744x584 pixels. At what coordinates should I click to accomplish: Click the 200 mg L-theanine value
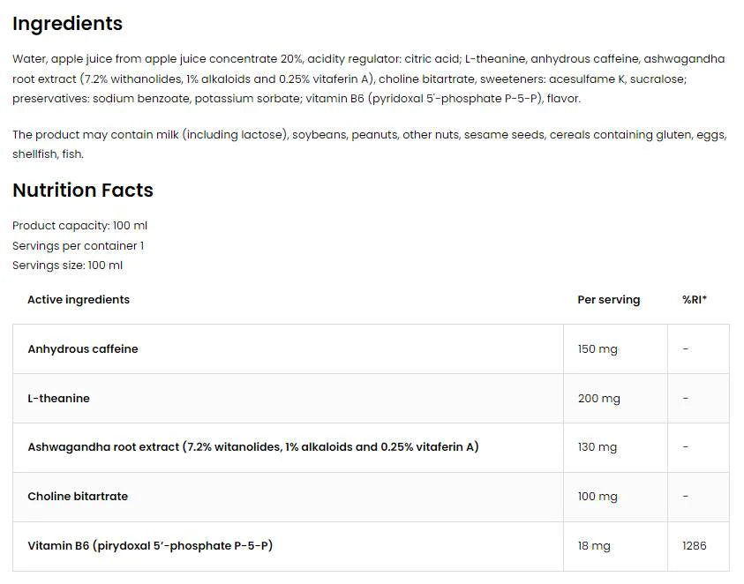click(x=599, y=399)
